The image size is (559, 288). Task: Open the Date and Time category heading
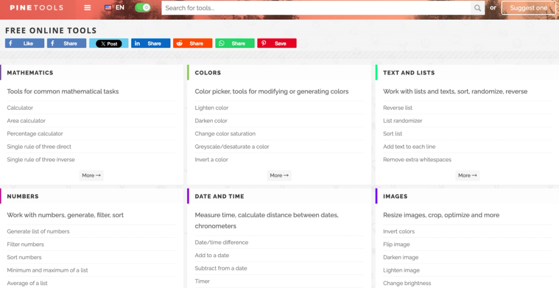[219, 196]
